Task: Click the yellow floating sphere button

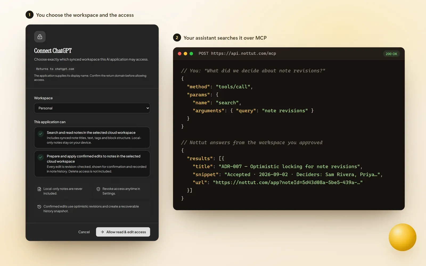Action: (x=402, y=237)
